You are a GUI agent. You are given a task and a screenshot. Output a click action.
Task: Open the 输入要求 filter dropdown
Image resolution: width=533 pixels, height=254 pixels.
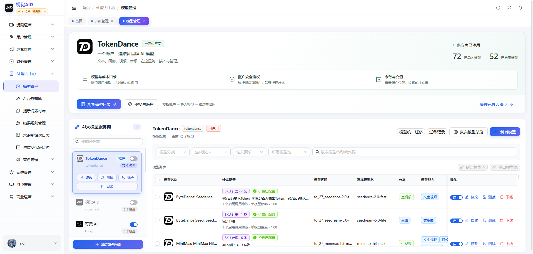[250, 152]
